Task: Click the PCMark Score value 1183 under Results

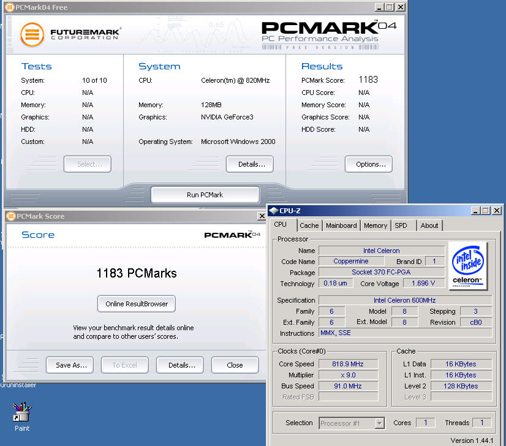Action: [368, 80]
